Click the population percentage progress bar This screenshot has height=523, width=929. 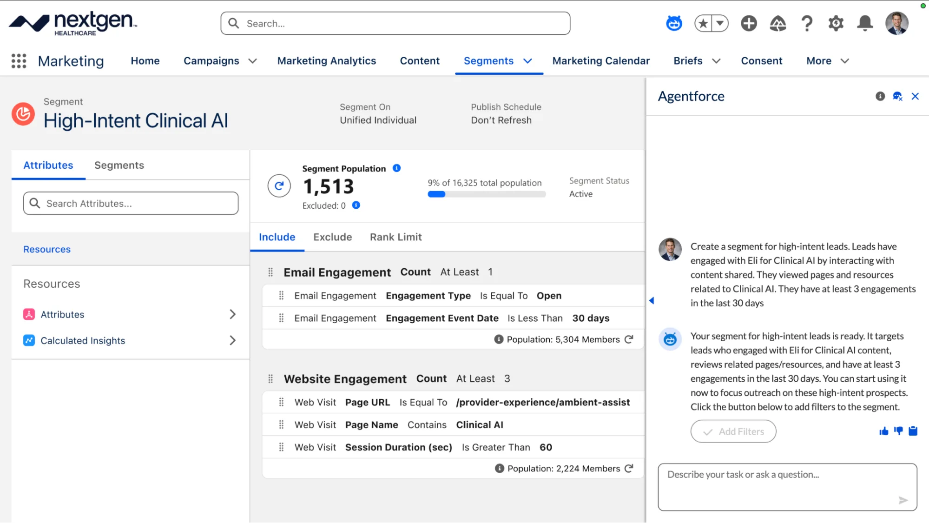pos(487,195)
